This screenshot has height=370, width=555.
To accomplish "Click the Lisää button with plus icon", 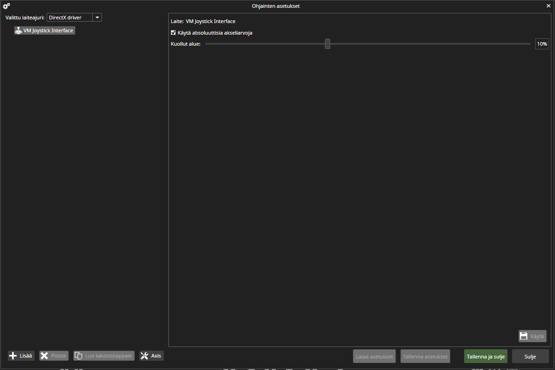I will [x=21, y=356].
